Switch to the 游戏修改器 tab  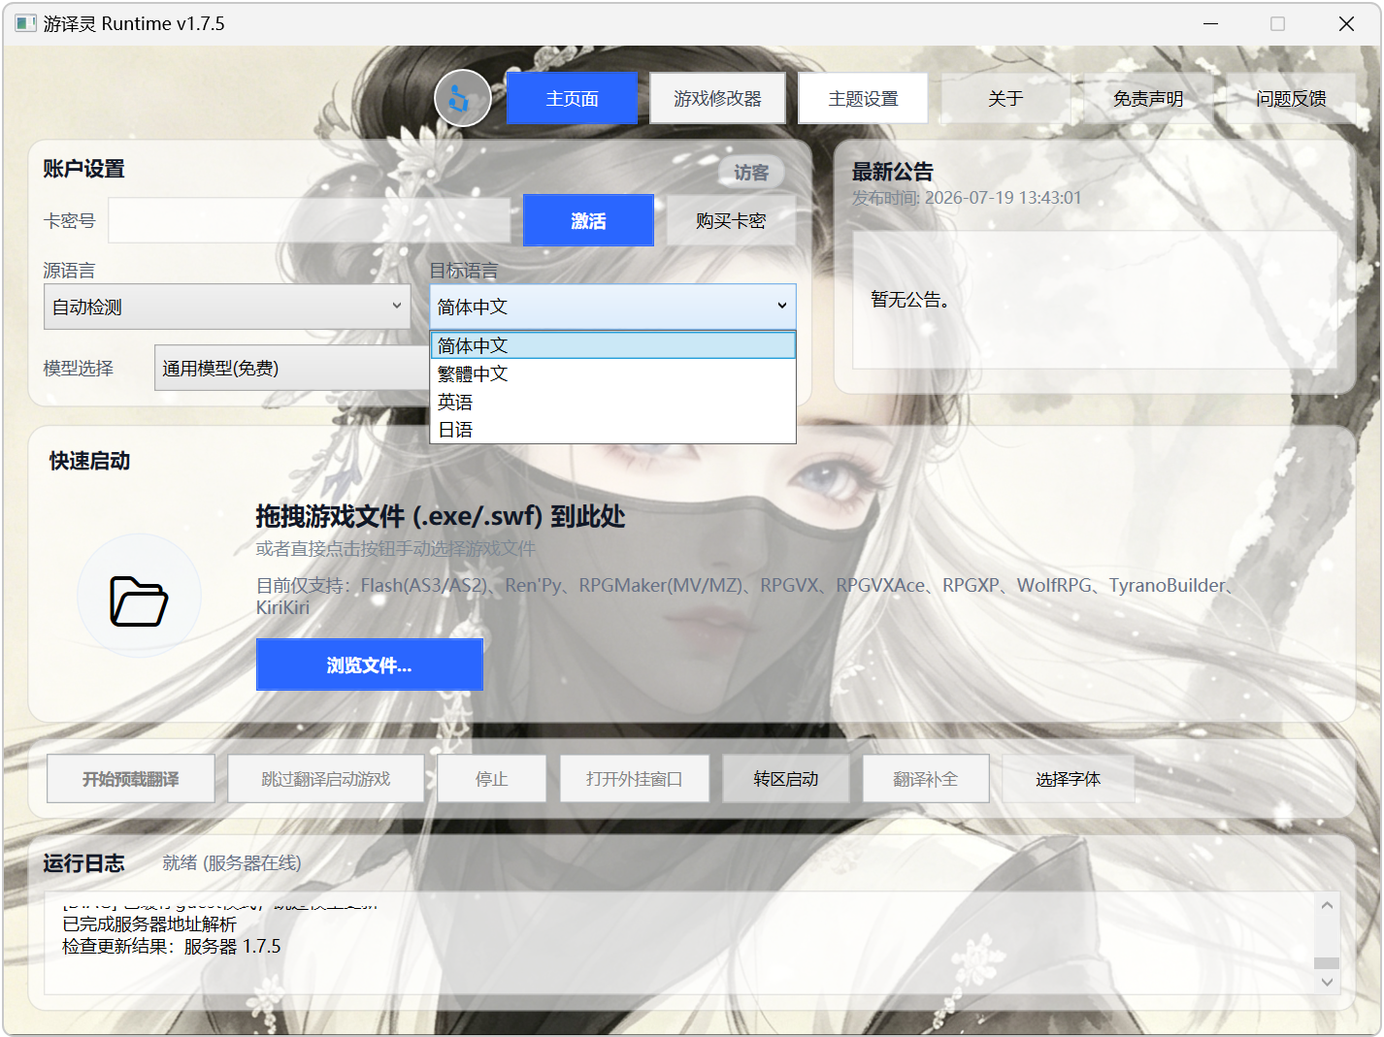(717, 98)
